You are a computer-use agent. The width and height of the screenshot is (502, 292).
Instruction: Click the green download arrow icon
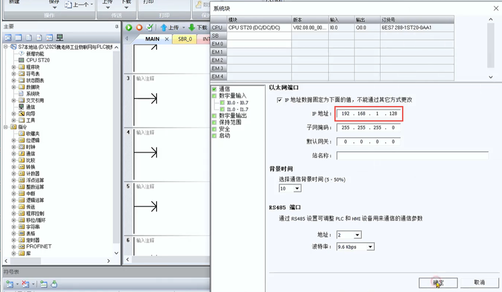192,28
